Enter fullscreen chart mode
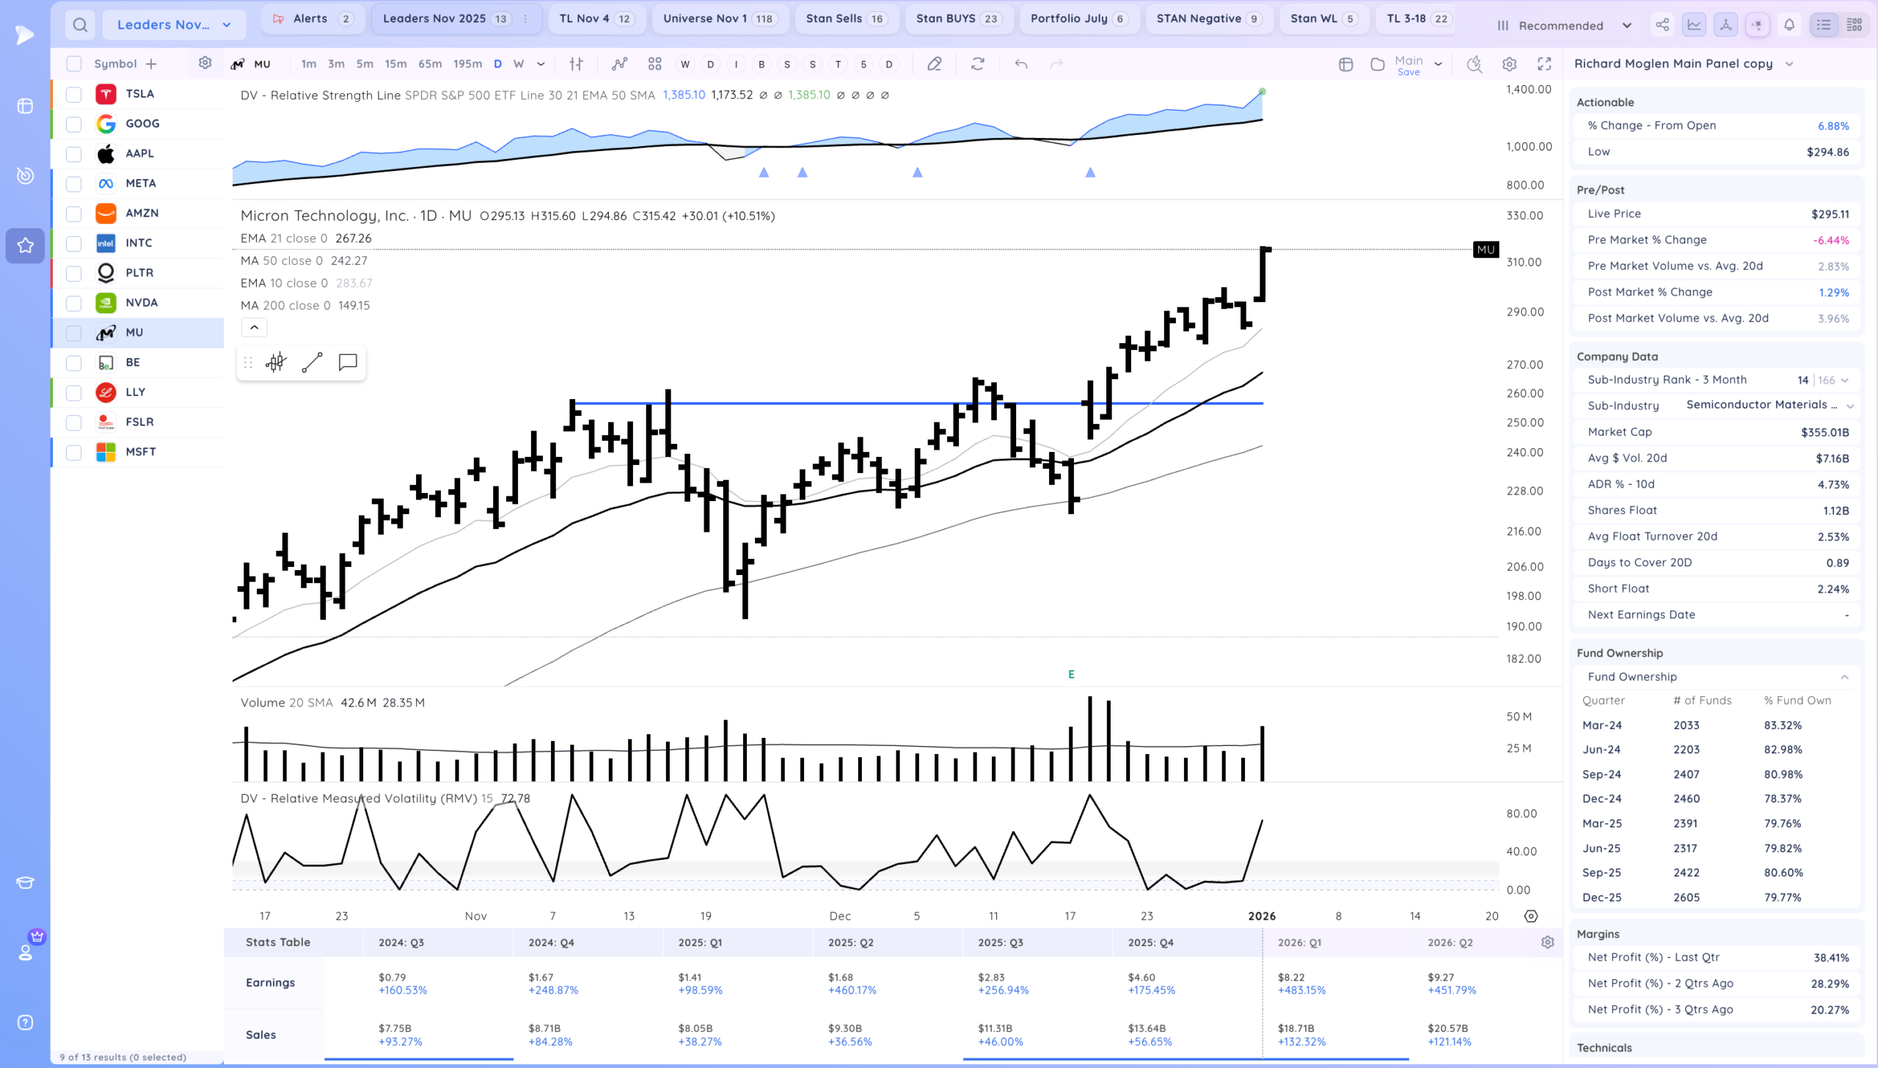The width and height of the screenshot is (1878, 1068). point(1544,64)
